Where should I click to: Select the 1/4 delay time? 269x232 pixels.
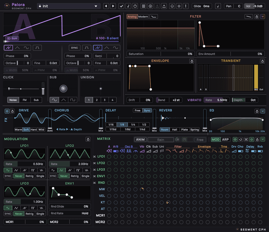point(133,125)
